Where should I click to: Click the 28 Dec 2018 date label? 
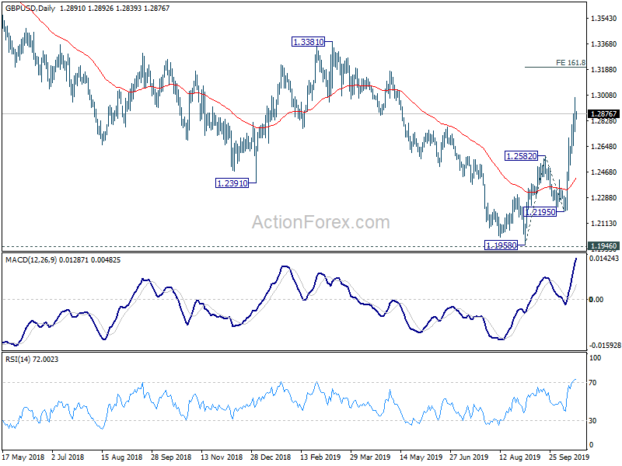tap(271, 457)
